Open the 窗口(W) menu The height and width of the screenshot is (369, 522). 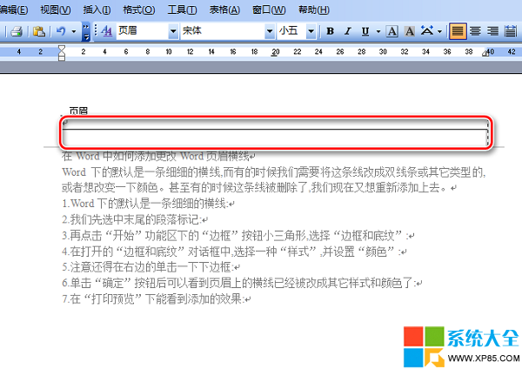click(x=269, y=10)
